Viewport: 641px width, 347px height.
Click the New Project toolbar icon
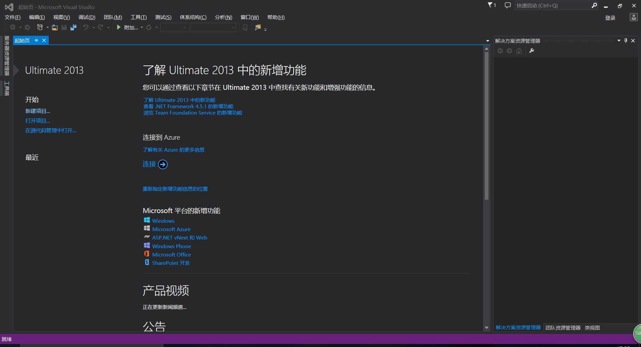click(x=40, y=27)
